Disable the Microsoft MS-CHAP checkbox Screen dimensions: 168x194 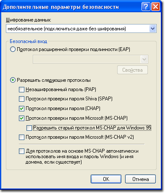coord(21,118)
